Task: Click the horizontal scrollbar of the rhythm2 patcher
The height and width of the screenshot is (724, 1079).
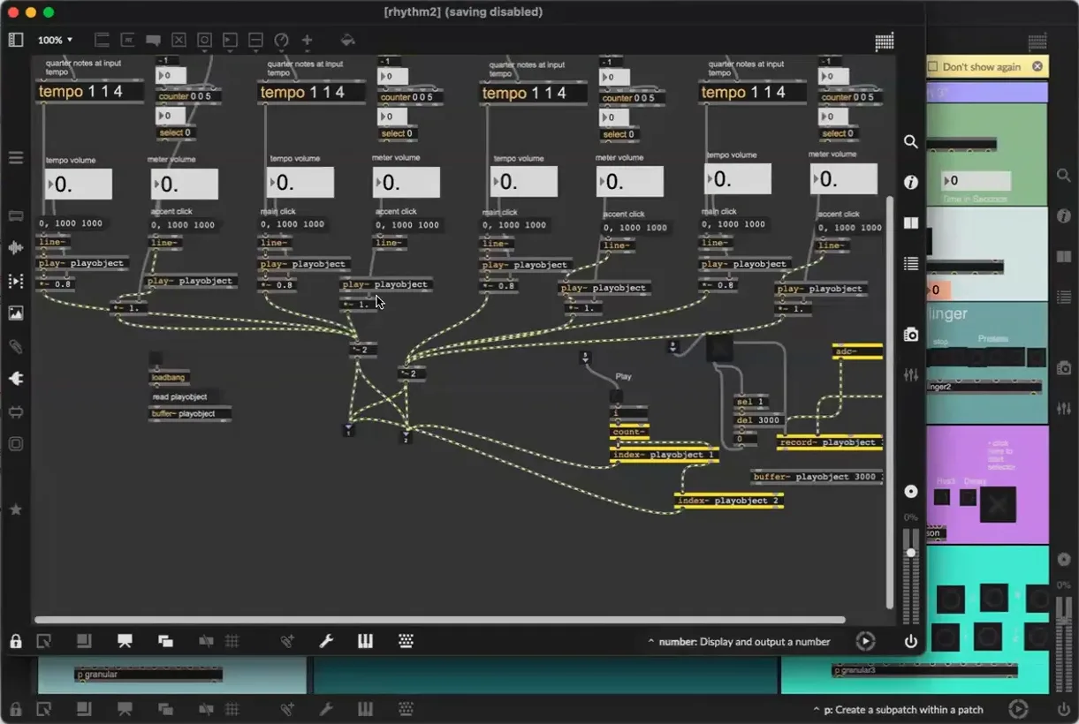Action: coord(438,620)
